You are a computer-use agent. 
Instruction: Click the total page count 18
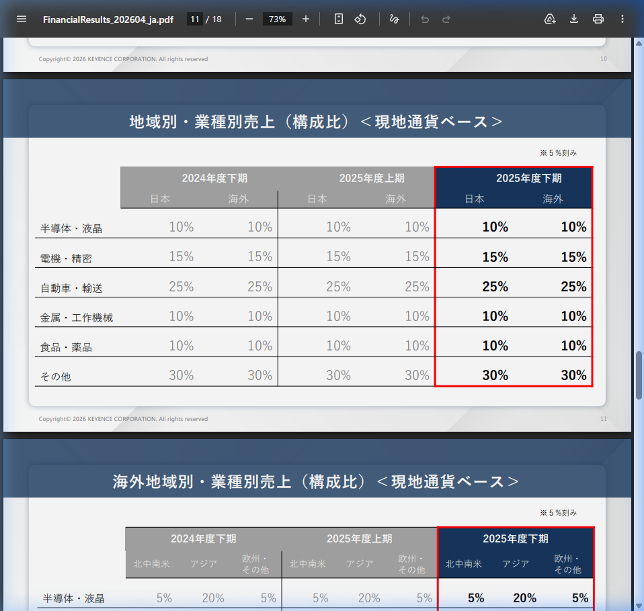coord(217,19)
